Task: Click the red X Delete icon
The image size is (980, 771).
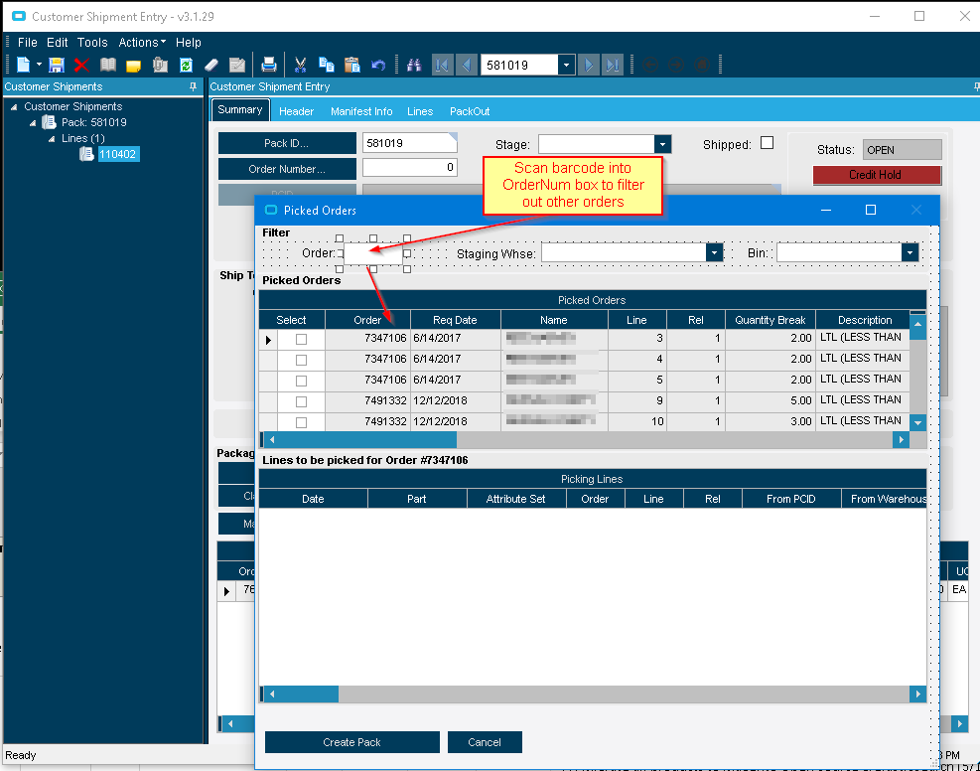Action: [81, 65]
